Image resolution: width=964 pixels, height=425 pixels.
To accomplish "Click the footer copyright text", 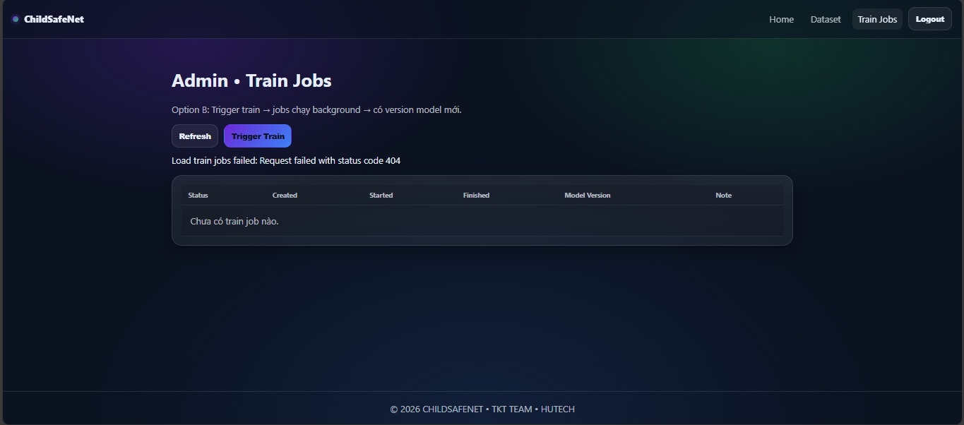I will tap(482, 409).
